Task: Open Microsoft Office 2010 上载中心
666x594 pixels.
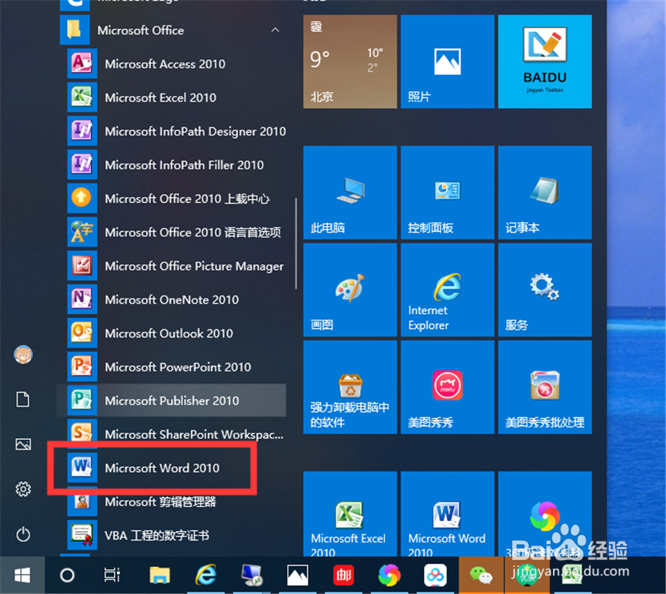Action: pos(172,198)
